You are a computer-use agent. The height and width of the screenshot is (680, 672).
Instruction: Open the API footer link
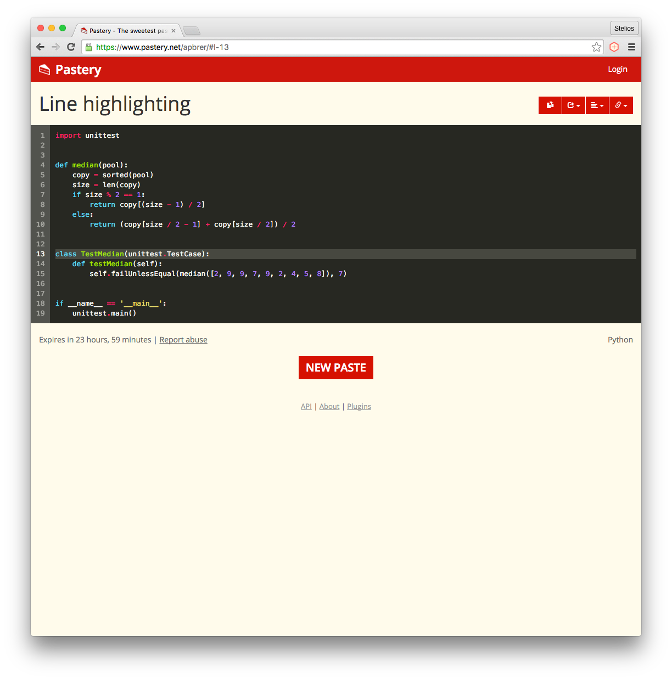click(306, 406)
